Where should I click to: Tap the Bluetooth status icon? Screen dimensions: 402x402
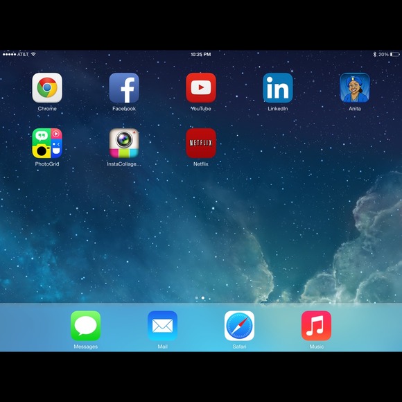tap(374, 54)
